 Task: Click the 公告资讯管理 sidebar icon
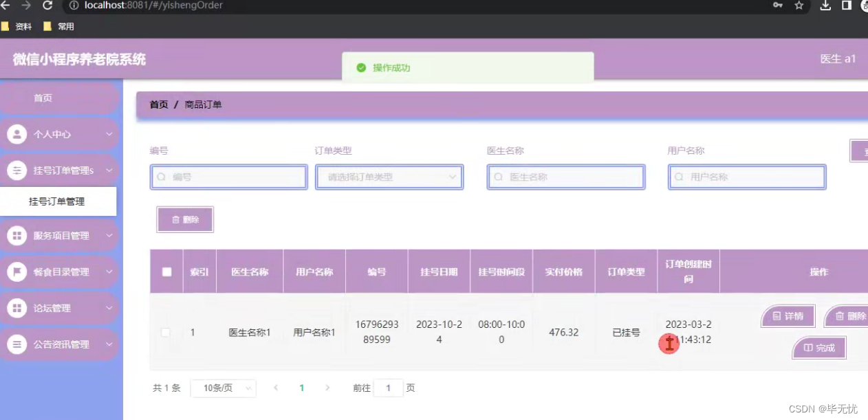tap(17, 344)
